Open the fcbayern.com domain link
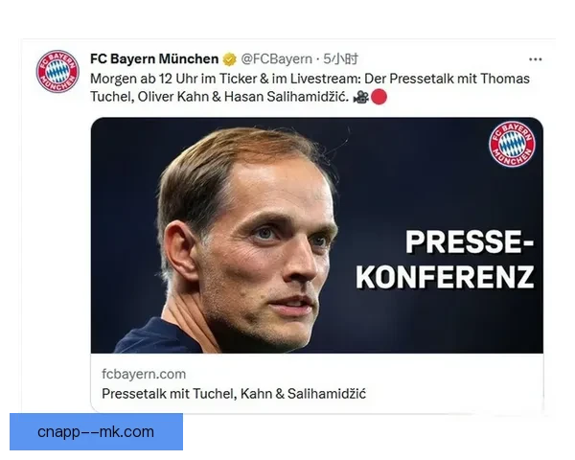This screenshot has height=460, width=575. pyautogui.click(x=144, y=374)
